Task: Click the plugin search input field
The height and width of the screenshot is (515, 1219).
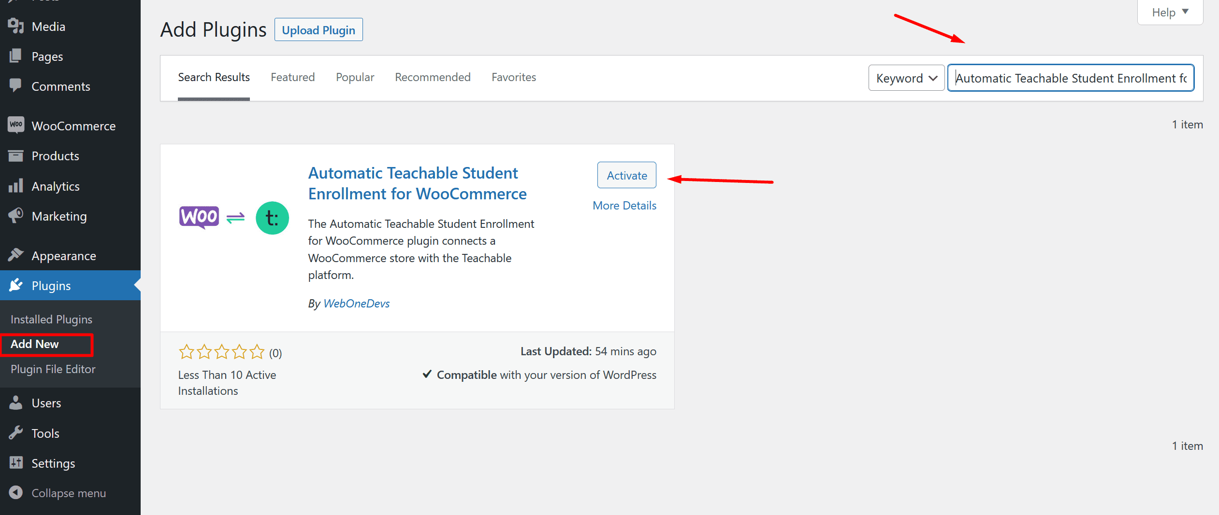Action: 1071,78
